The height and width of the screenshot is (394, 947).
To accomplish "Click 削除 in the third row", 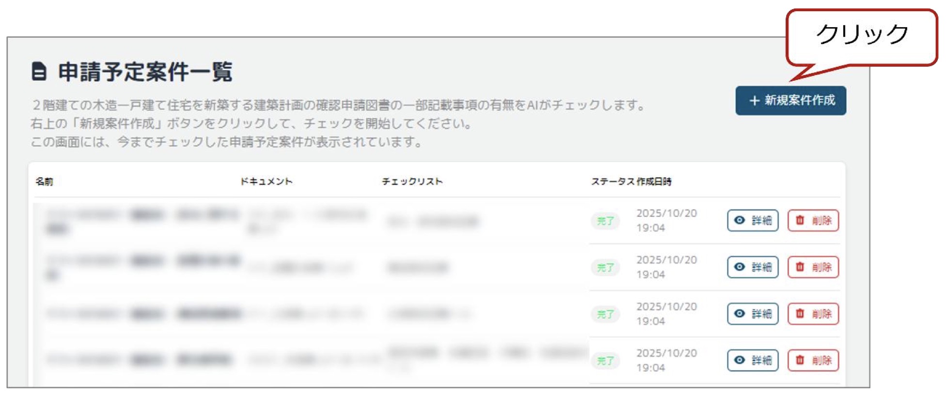I will click(x=813, y=314).
